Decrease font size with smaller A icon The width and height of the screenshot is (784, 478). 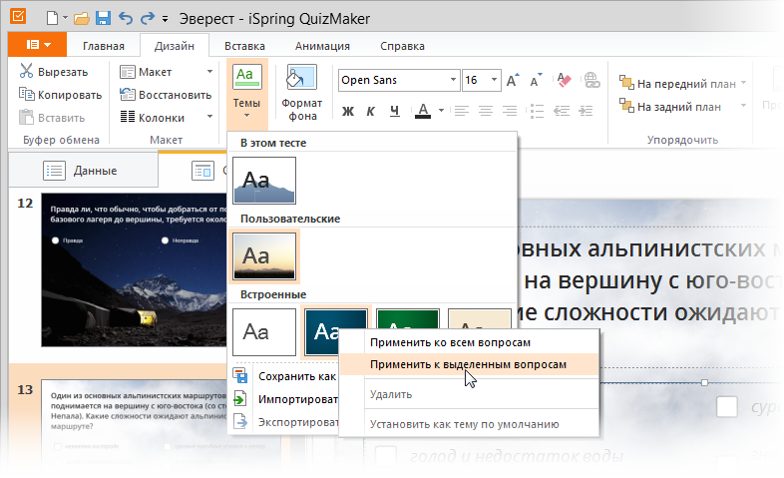(x=536, y=80)
